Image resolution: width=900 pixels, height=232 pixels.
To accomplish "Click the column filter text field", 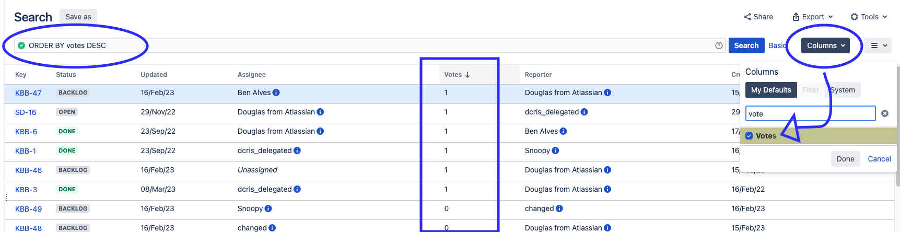I will pyautogui.click(x=810, y=113).
